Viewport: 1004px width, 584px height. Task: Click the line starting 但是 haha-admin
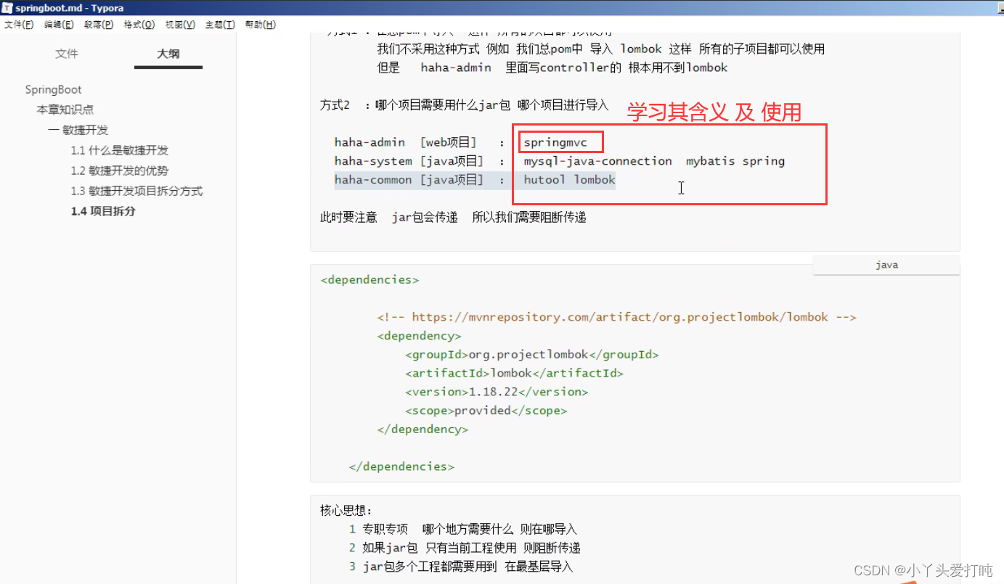(552, 67)
